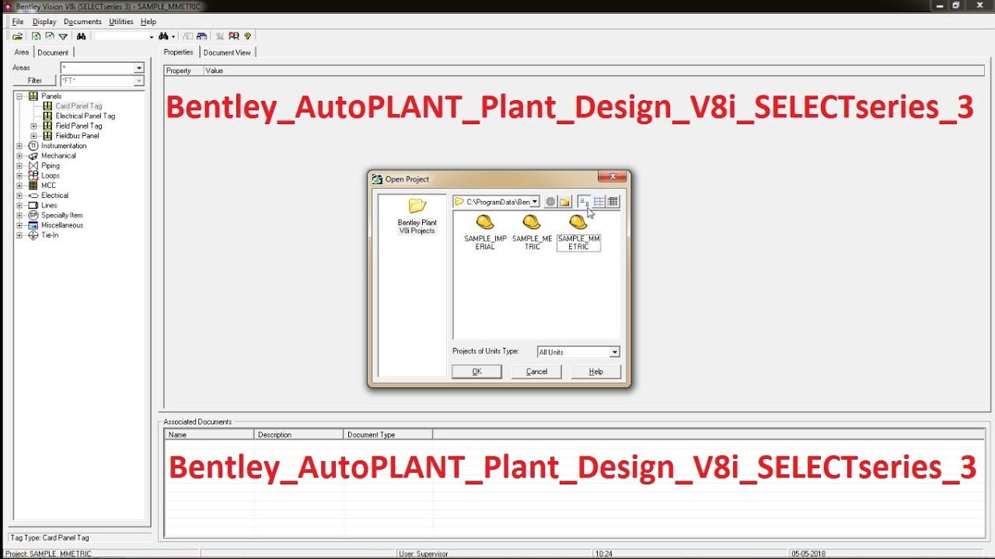This screenshot has height=559, width=995.
Task: Close the Open Project dialog
Action: [613, 177]
